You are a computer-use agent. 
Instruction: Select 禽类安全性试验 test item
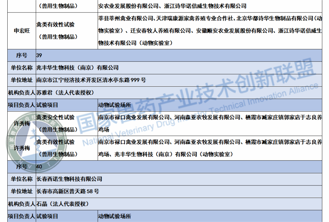[x=55, y=117]
